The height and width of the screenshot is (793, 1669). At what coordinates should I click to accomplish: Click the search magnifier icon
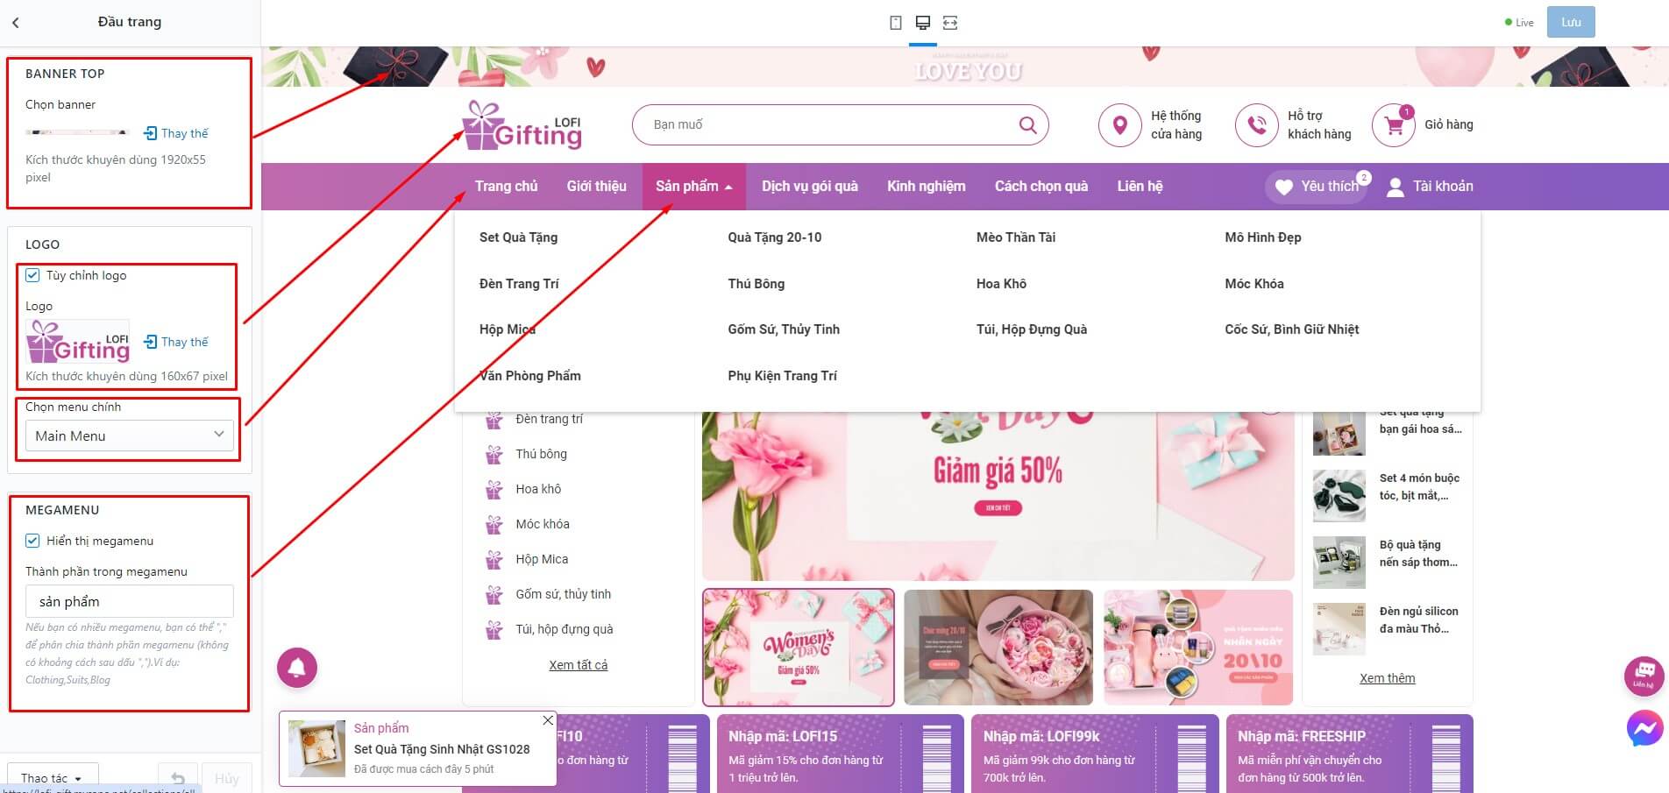tap(1028, 125)
